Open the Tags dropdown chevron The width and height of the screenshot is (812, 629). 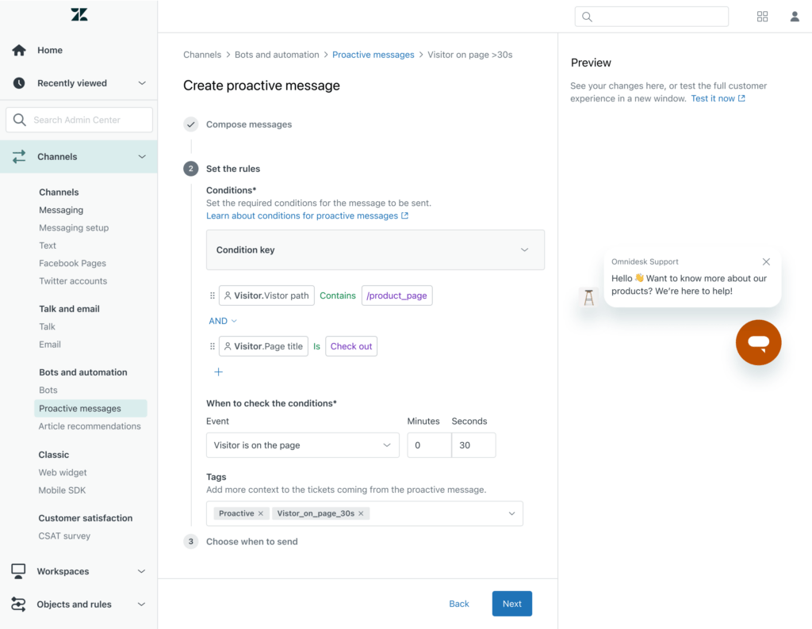tap(511, 513)
